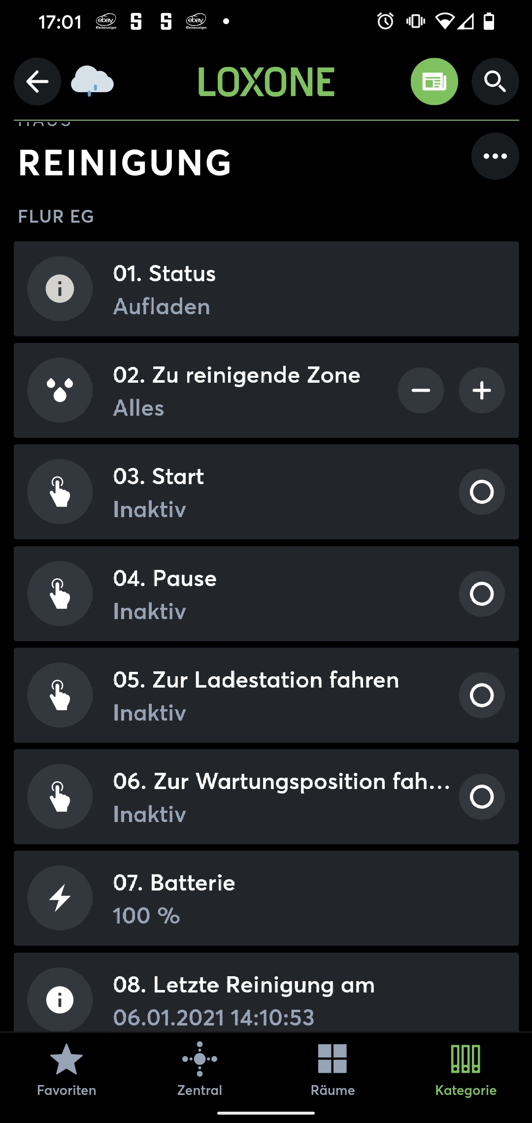The width and height of the screenshot is (532, 1123).
Task: Toggle the Start push button circle
Action: (x=481, y=492)
